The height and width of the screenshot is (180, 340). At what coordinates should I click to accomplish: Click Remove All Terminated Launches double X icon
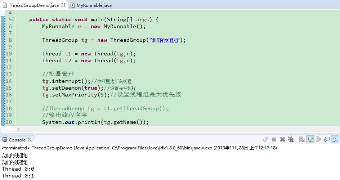[x=291, y=139]
